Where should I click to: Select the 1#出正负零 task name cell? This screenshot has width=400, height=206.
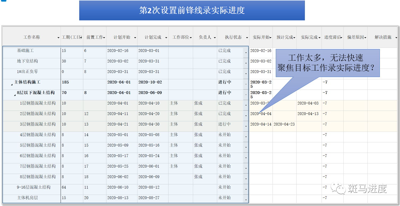(x=28, y=71)
